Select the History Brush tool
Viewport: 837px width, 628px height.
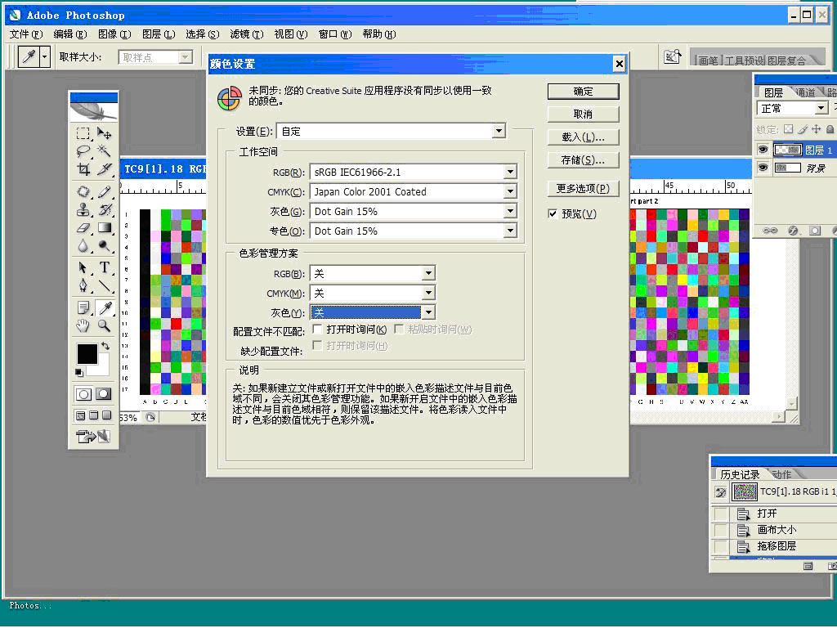point(105,210)
